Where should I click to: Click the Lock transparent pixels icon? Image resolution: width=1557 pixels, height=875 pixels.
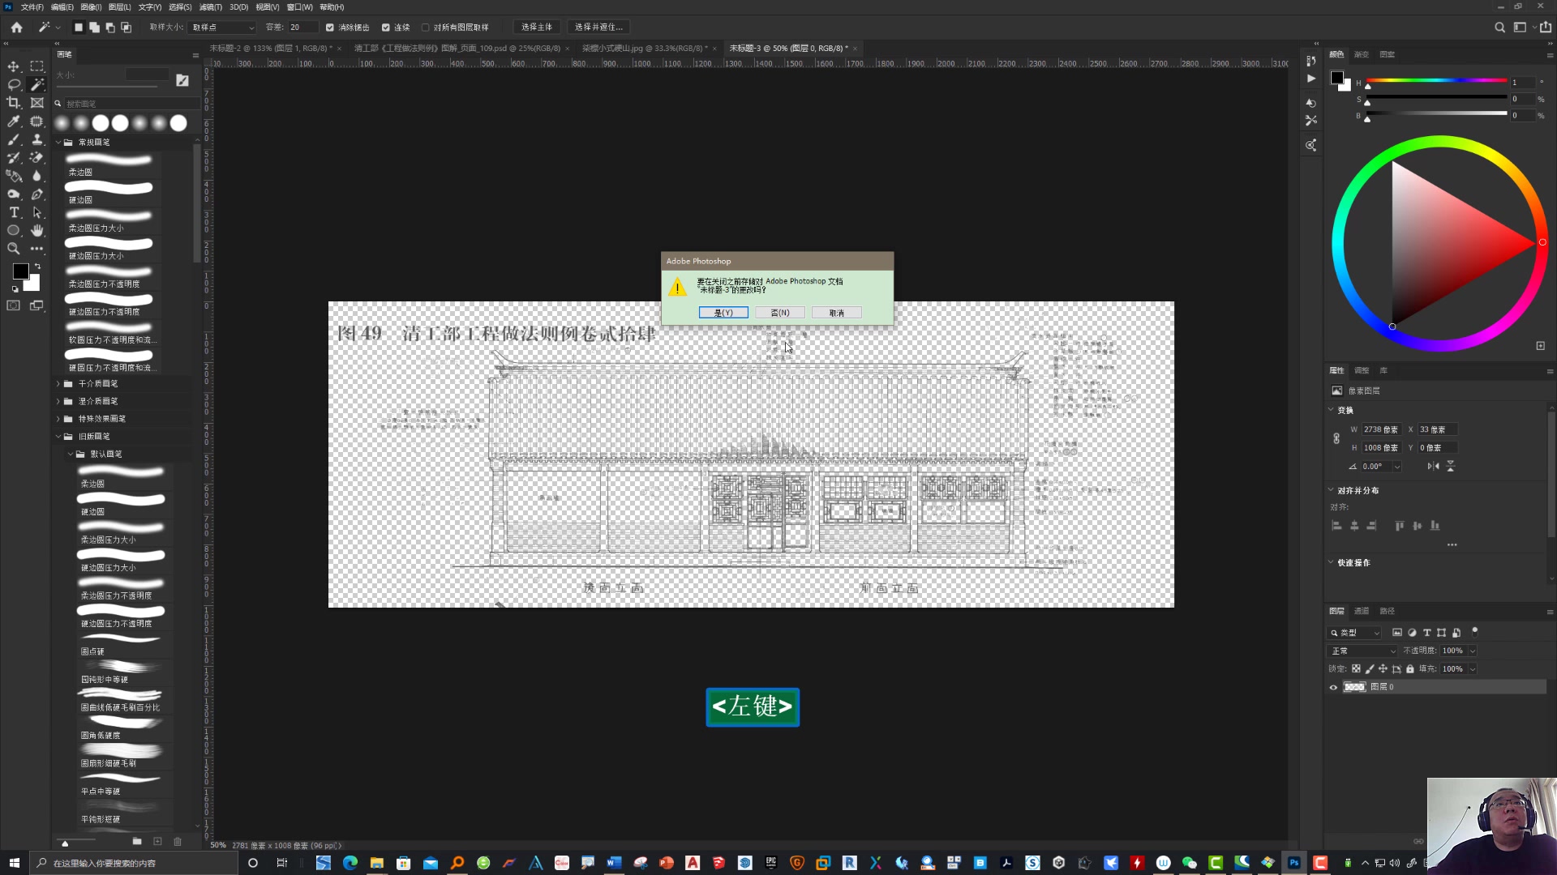point(1357,668)
